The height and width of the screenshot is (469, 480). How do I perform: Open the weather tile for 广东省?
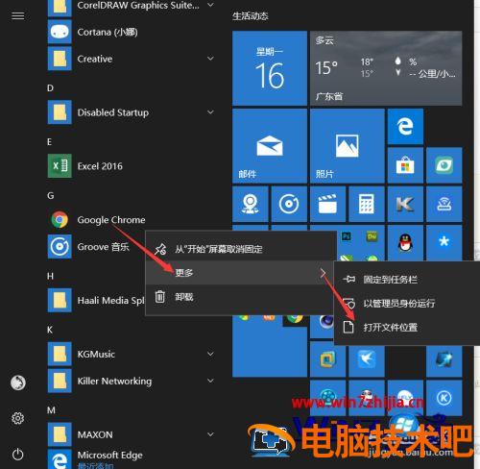point(386,68)
